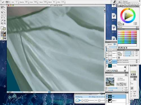Open the Mixer palette menu arrow
Screen dimensions: 141x105
(138, 27)
